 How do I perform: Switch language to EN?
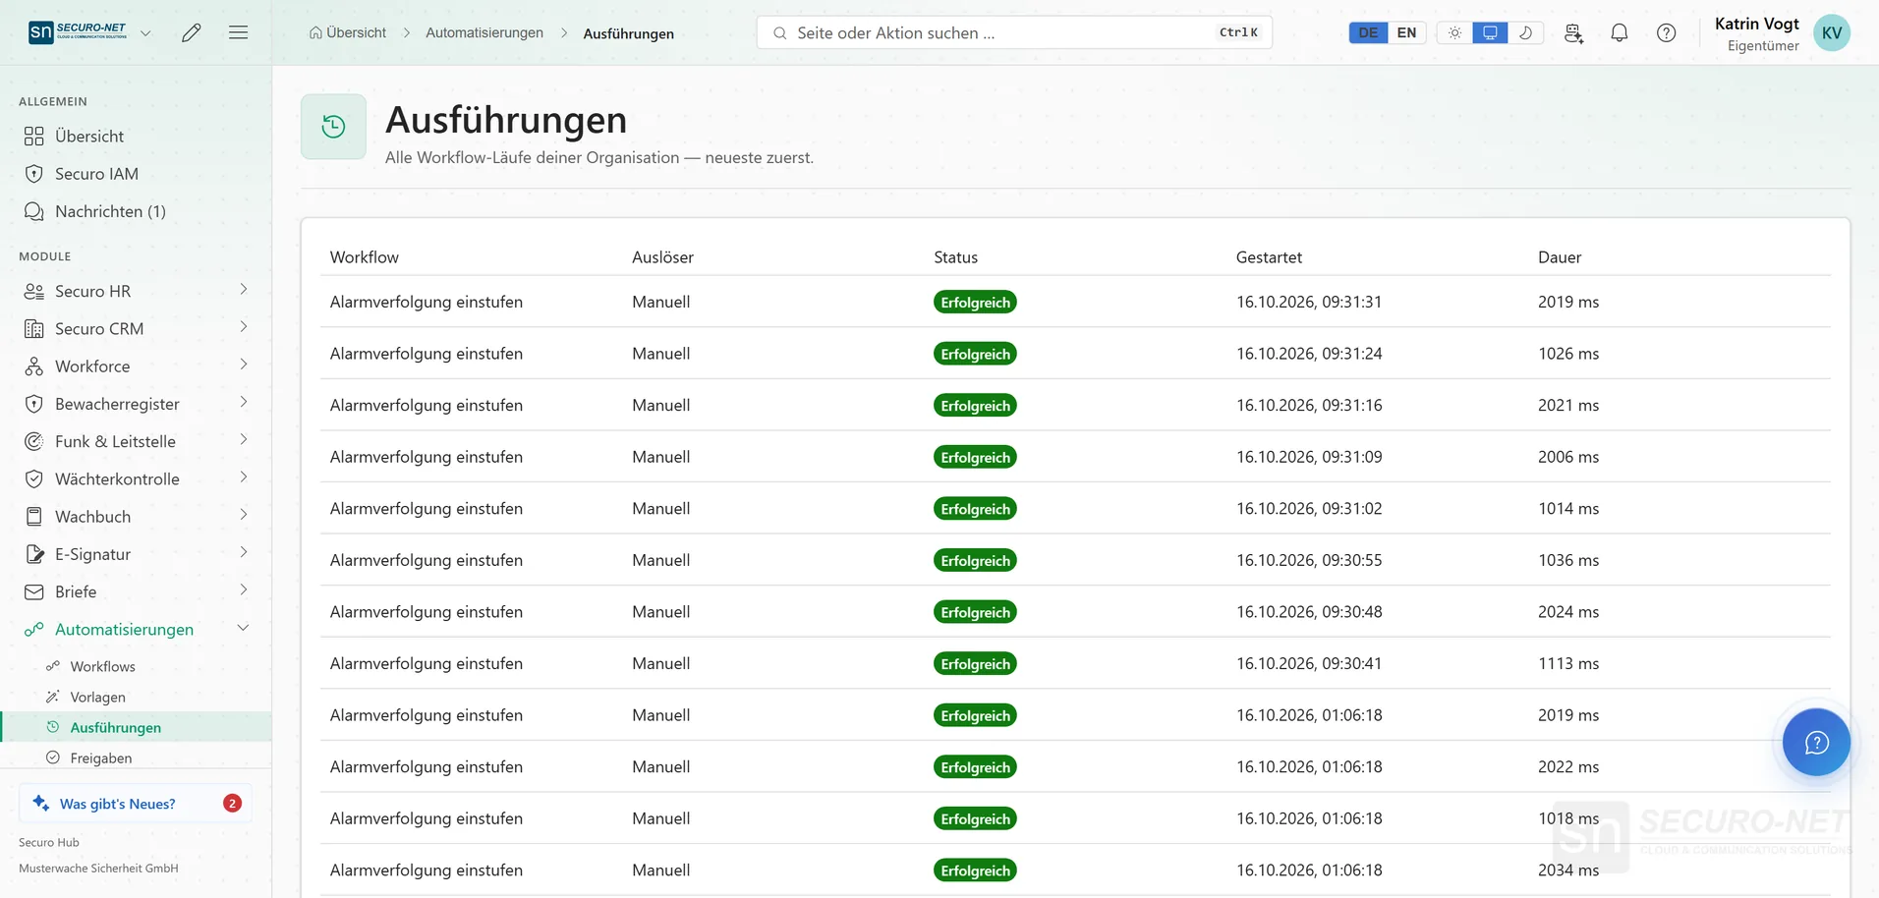1406,32
